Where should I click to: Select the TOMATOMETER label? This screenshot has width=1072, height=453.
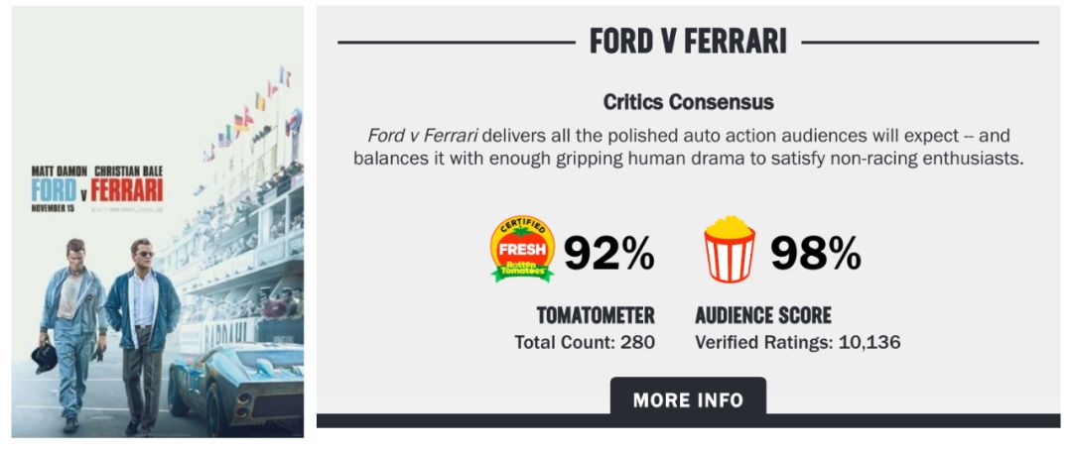point(596,316)
